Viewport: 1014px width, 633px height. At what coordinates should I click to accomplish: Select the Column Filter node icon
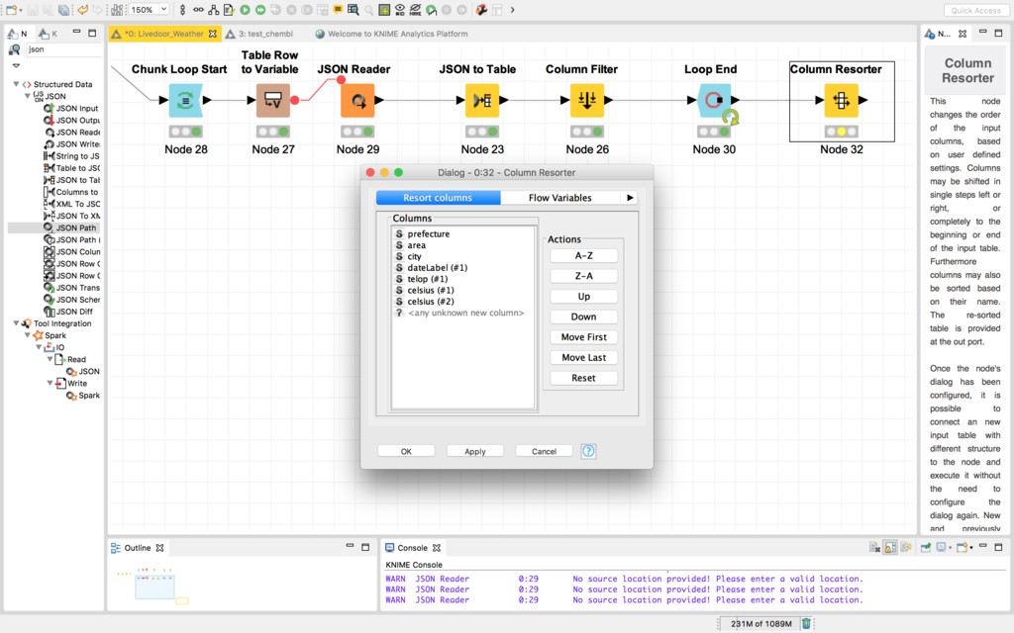point(587,100)
